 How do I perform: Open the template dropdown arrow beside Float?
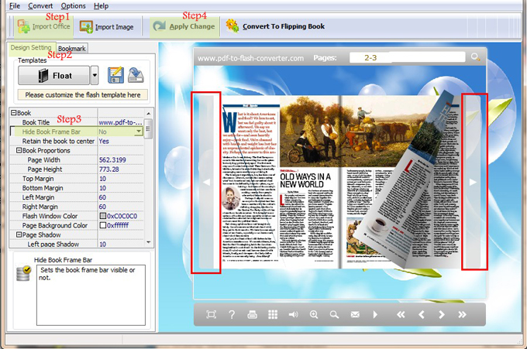point(95,75)
